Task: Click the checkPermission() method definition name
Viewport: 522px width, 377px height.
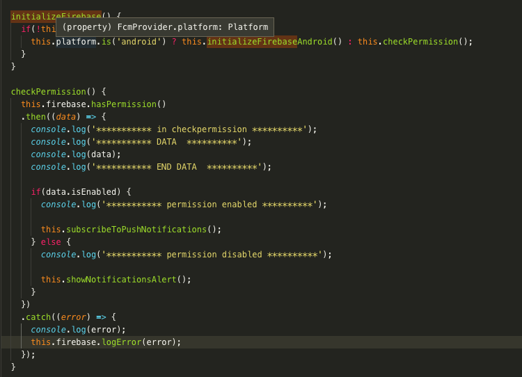Action: click(49, 92)
